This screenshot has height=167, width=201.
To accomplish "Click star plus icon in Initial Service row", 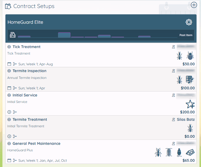I will tap(190, 104).
